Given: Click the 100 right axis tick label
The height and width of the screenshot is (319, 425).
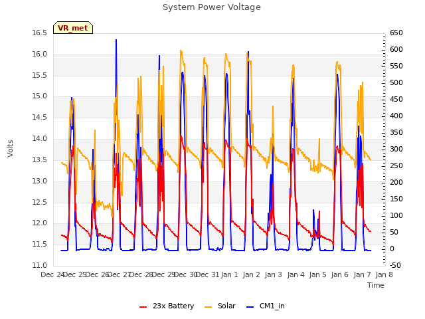Looking at the screenshot, I should 396,215.
